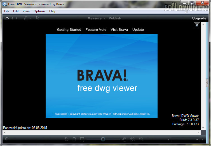
Task: Go to previous document with left arrow
Action: pos(12,18)
